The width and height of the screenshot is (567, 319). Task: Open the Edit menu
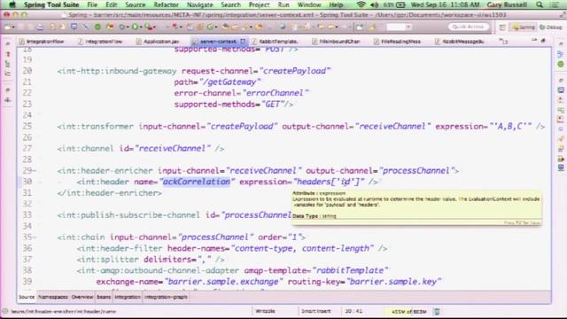point(112,4)
